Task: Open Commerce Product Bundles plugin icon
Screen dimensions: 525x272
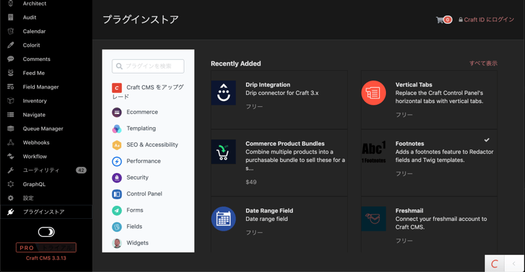Action: (223, 152)
